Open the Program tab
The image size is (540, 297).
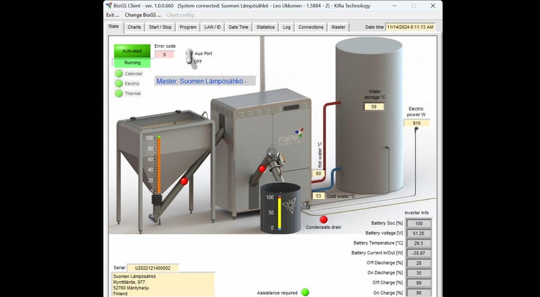pos(188,27)
